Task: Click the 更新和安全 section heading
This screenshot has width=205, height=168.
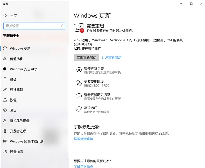Action: click(x=11, y=36)
